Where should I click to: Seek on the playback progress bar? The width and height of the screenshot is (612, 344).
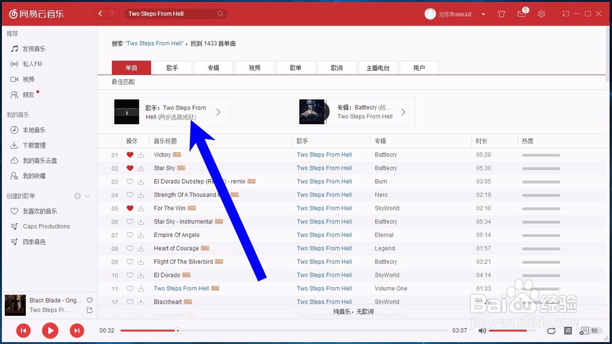pos(284,331)
